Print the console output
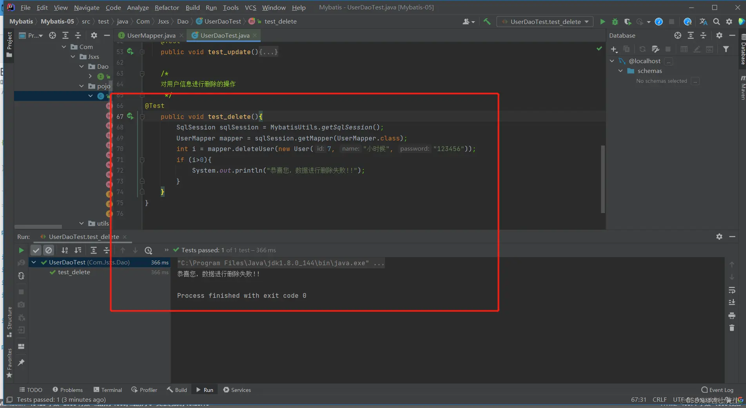Image resolution: width=746 pixels, height=408 pixels. pyautogui.click(x=731, y=315)
